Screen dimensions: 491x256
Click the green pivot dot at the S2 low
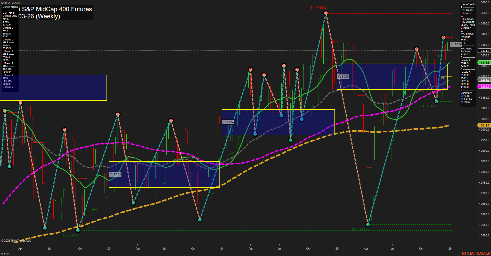coord(367,224)
